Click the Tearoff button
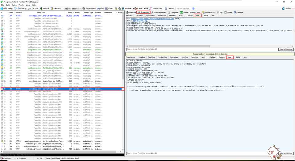This screenshot has height=161, width=295. [169, 9]
